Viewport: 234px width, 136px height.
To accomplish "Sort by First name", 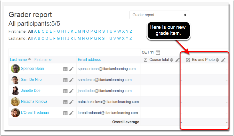I will (43, 60).
